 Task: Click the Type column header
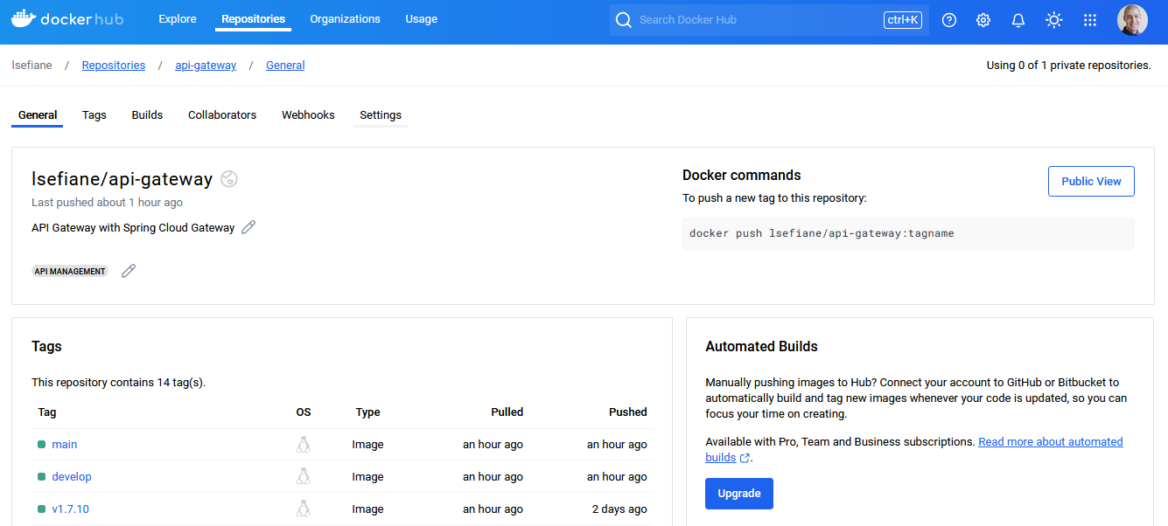click(x=368, y=412)
